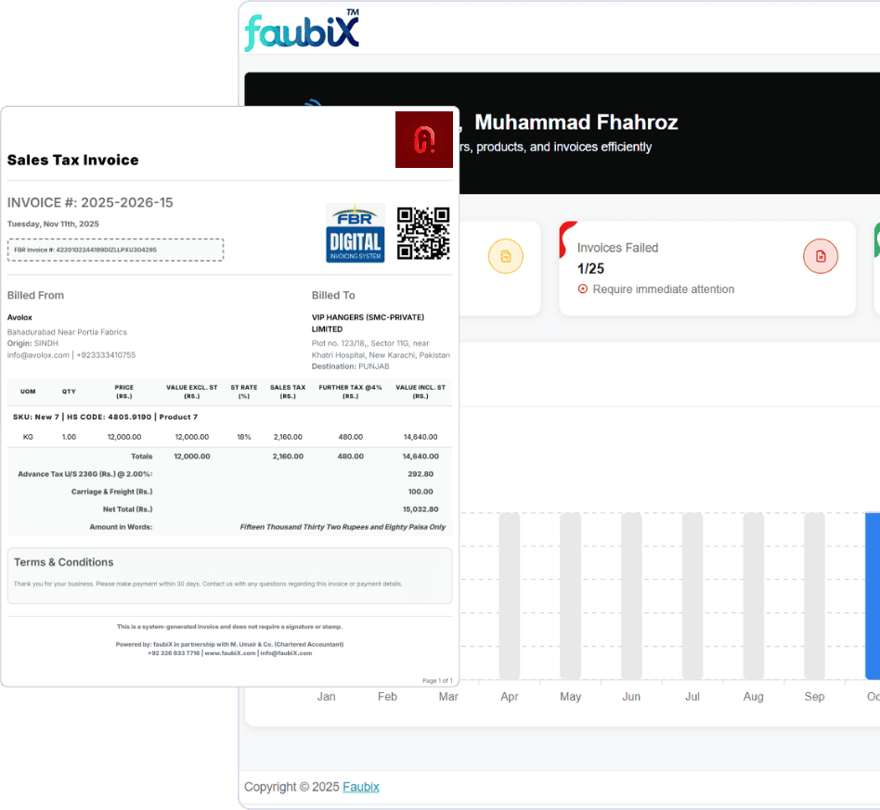Click the gray Jul bar in the chart
Screen dimensions: 880x810
pyautogui.click(x=692, y=596)
